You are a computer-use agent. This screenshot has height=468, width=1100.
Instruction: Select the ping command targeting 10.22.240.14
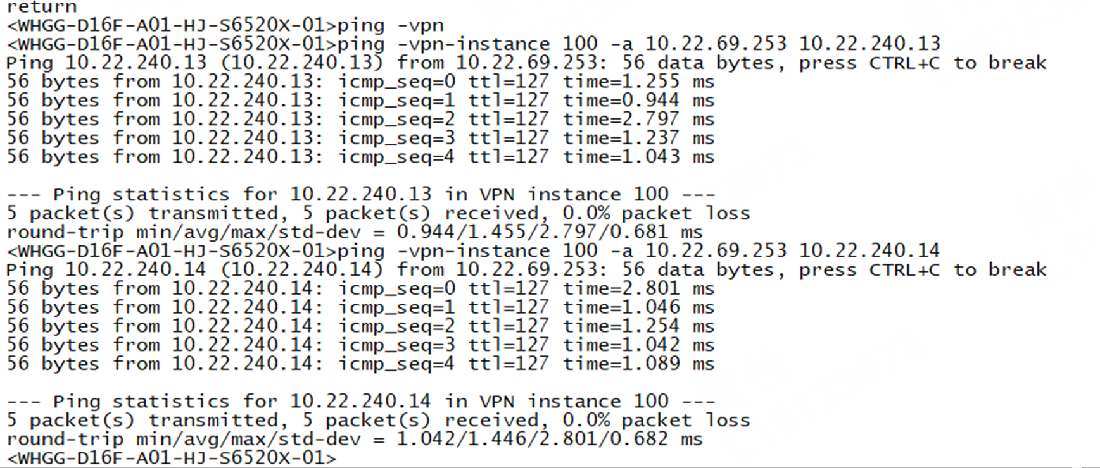474,251
